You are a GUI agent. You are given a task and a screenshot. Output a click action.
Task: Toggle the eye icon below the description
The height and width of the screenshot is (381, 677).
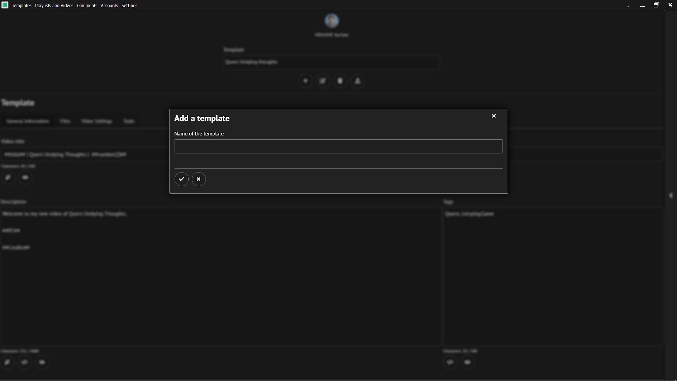42,362
